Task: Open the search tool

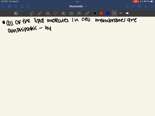Action: [16, 6]
